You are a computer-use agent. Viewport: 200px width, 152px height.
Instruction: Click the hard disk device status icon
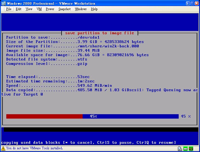click(180, 148)
